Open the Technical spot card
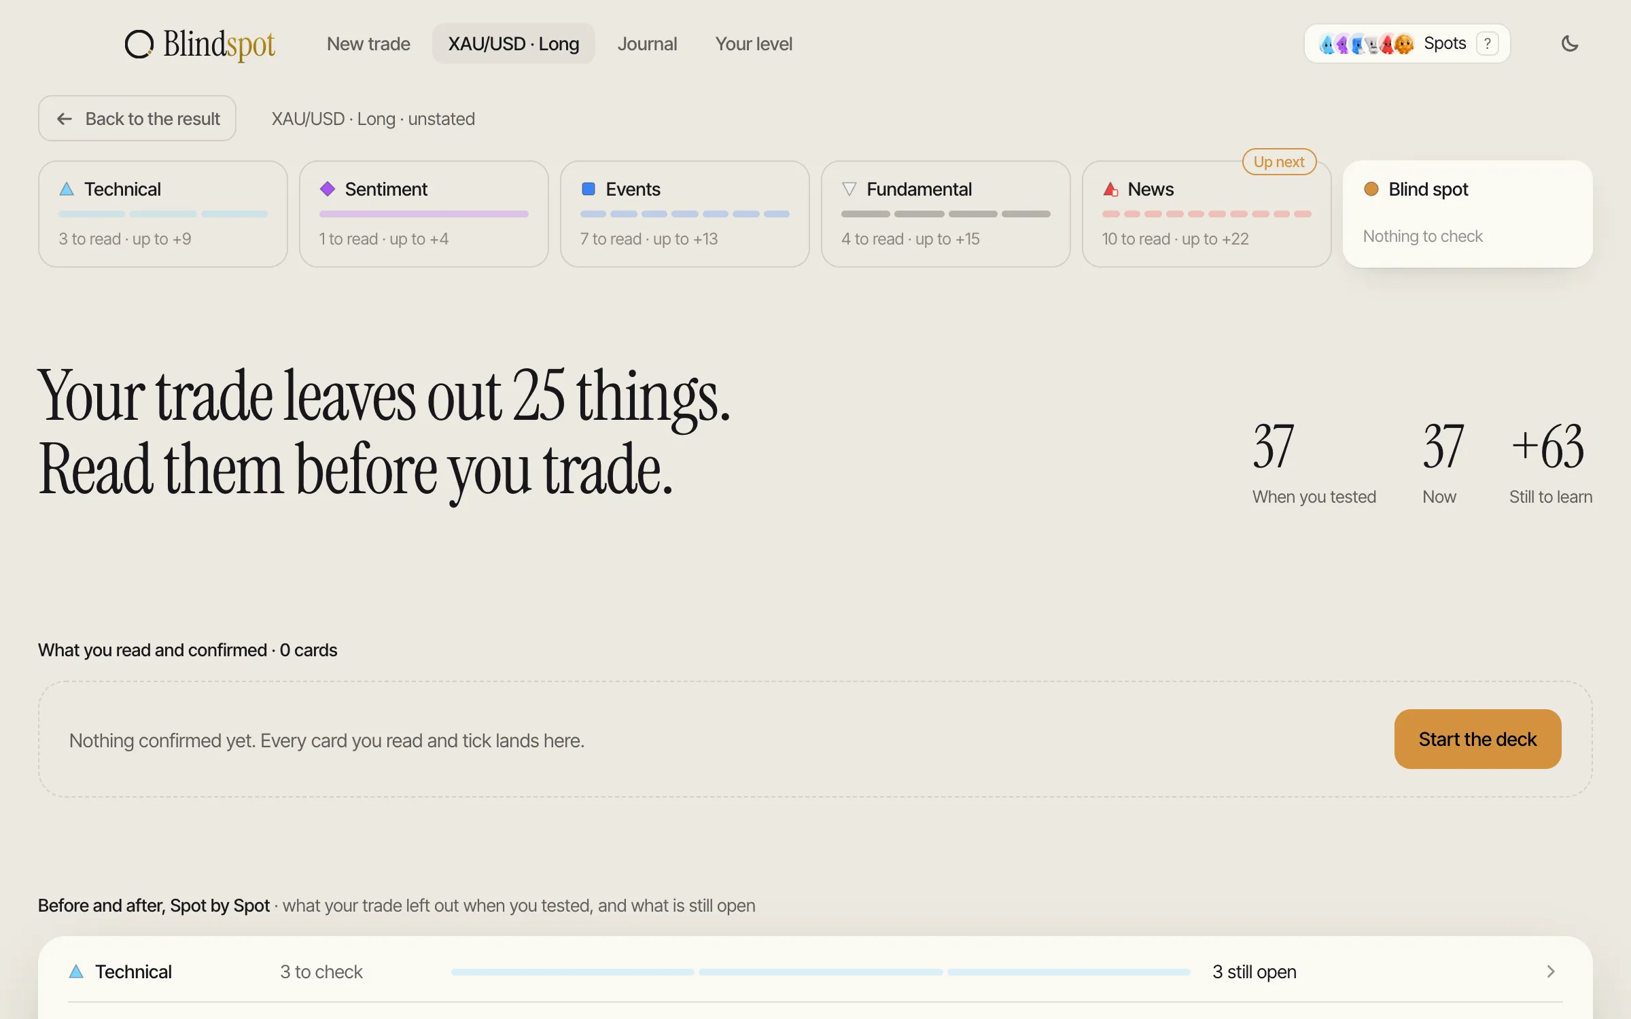 [x=163, y=214]
